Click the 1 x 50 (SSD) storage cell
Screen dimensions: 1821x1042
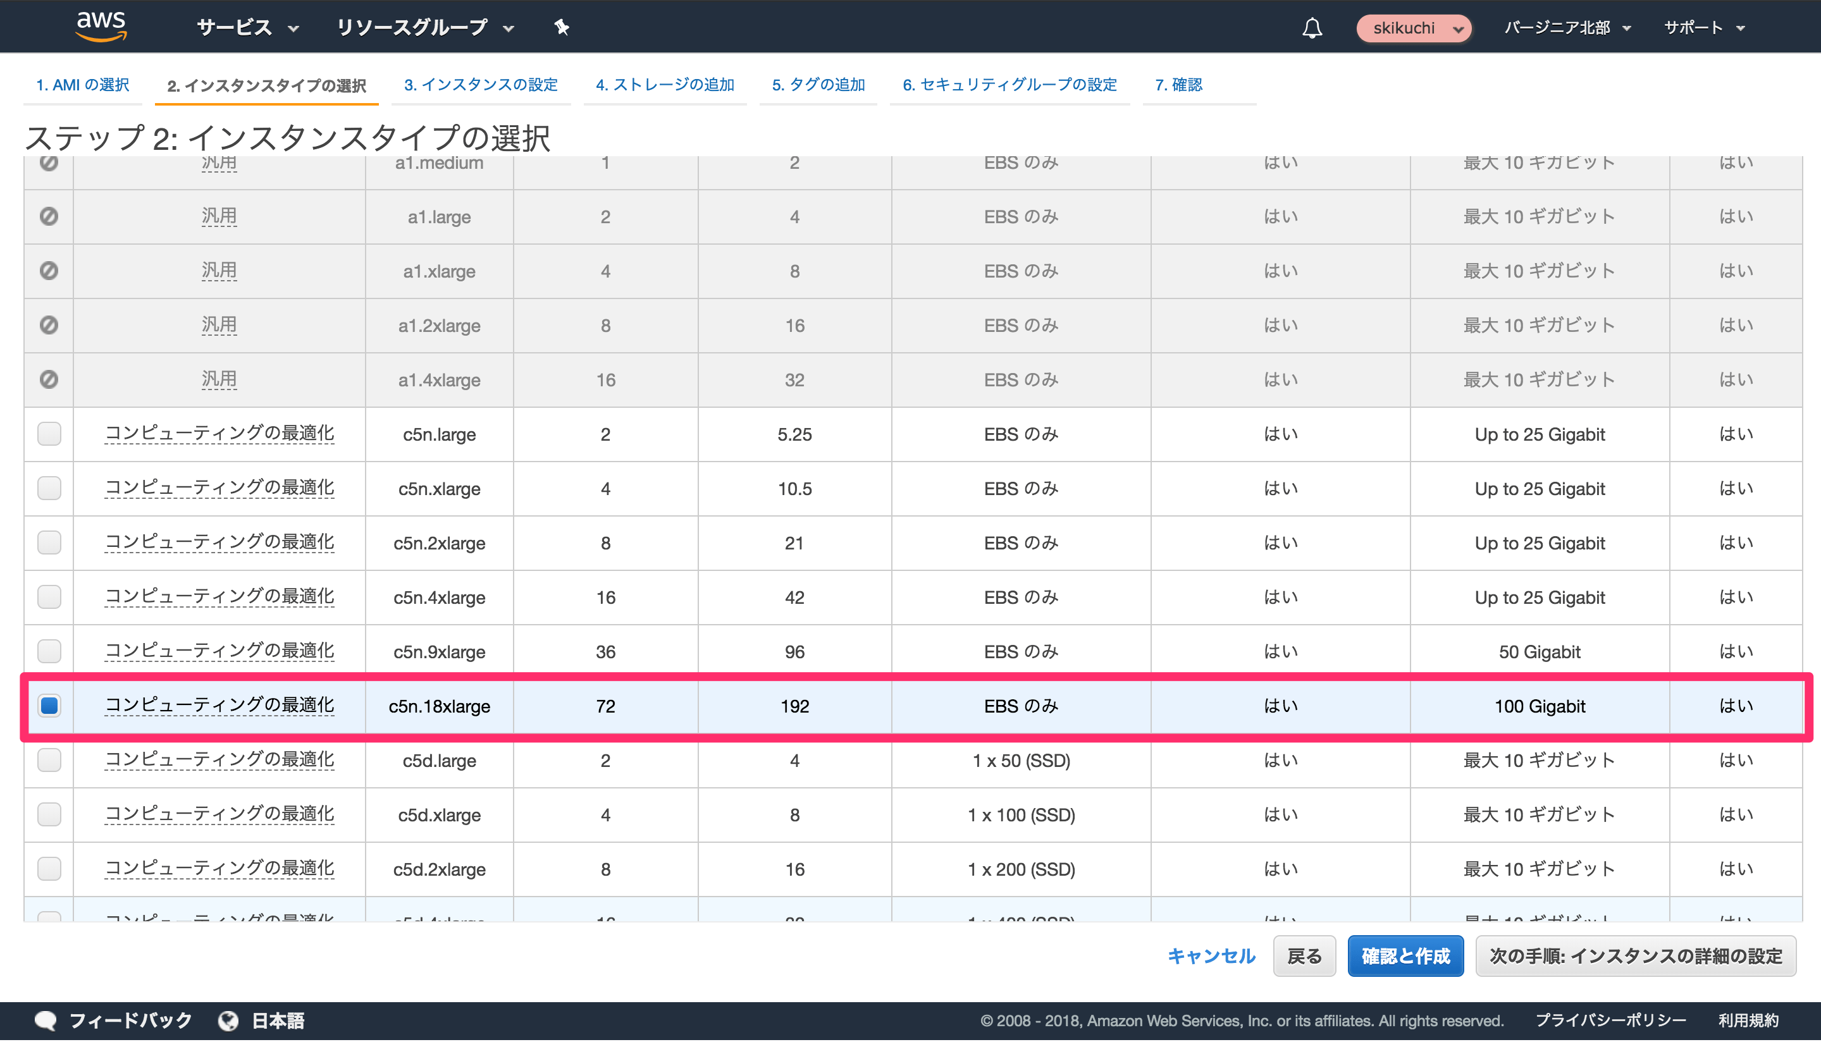tap(1022, 761)
